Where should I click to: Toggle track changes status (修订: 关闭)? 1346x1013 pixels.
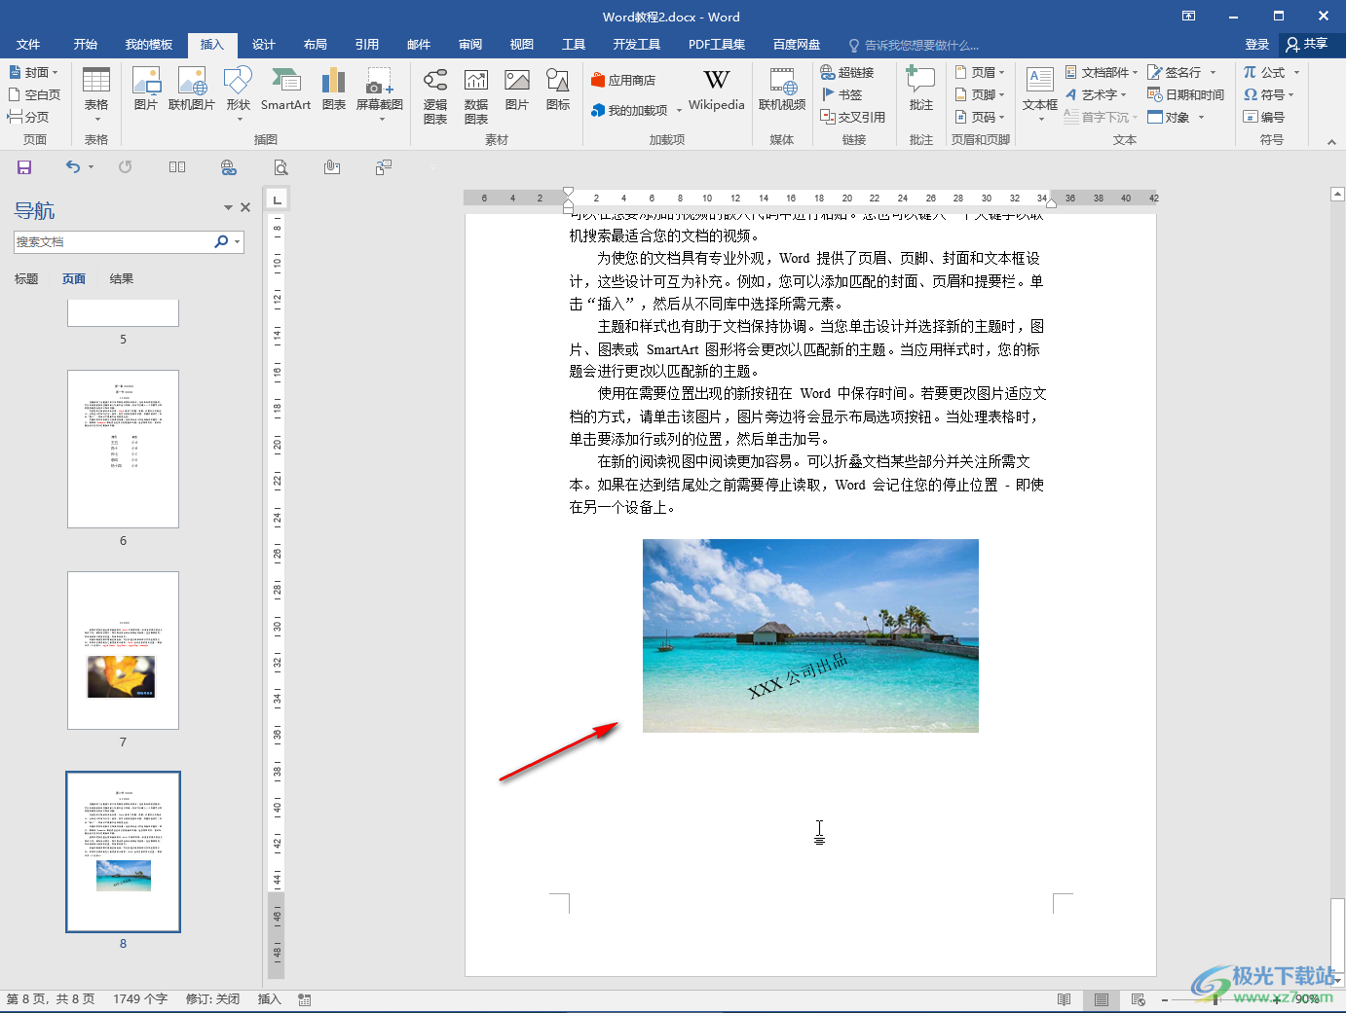[212, 999]
